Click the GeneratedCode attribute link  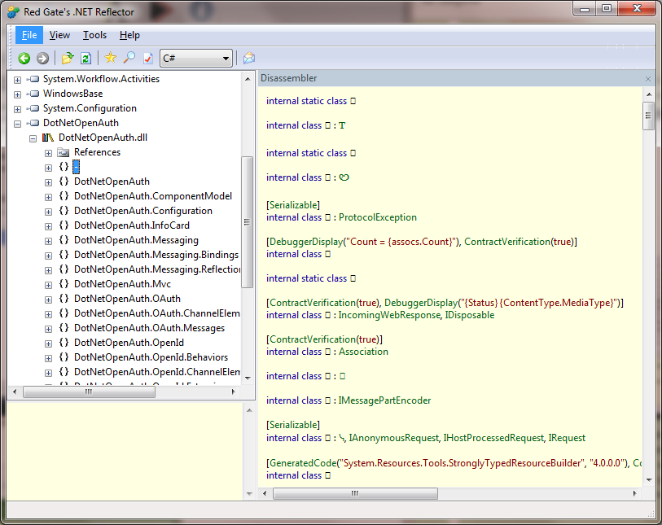(x=303, y=463)
